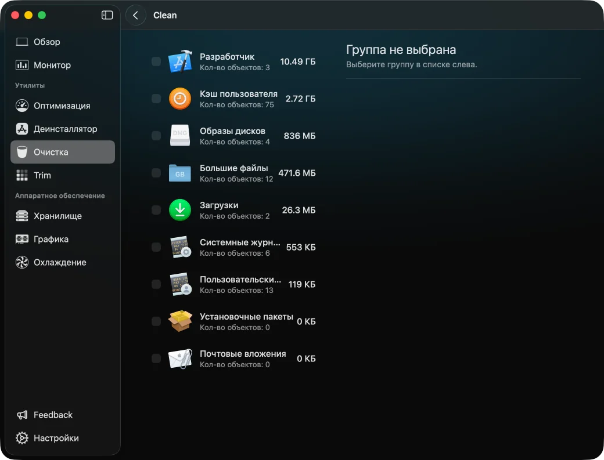Image resolution: width=604 pixels, height=460 pixels.
Task: Select the Trim sidebar item
Action: coord(63,175)
